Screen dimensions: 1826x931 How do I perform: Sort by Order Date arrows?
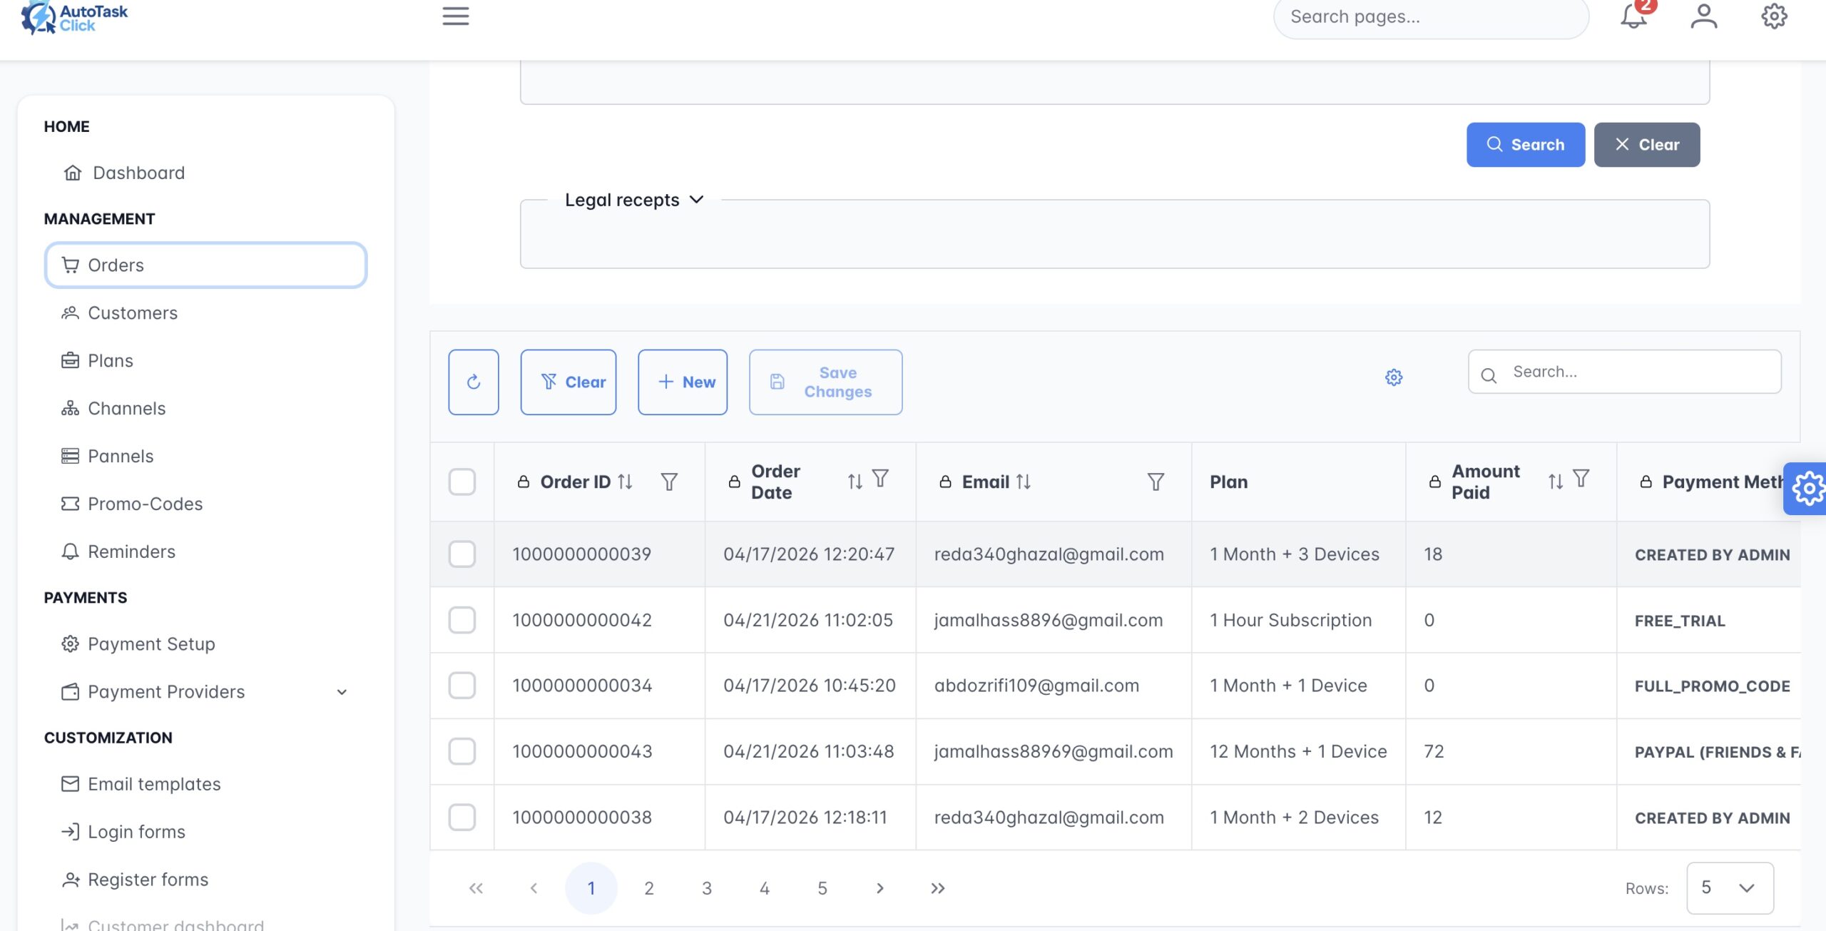pyautogui.click(x=855, y=482)
